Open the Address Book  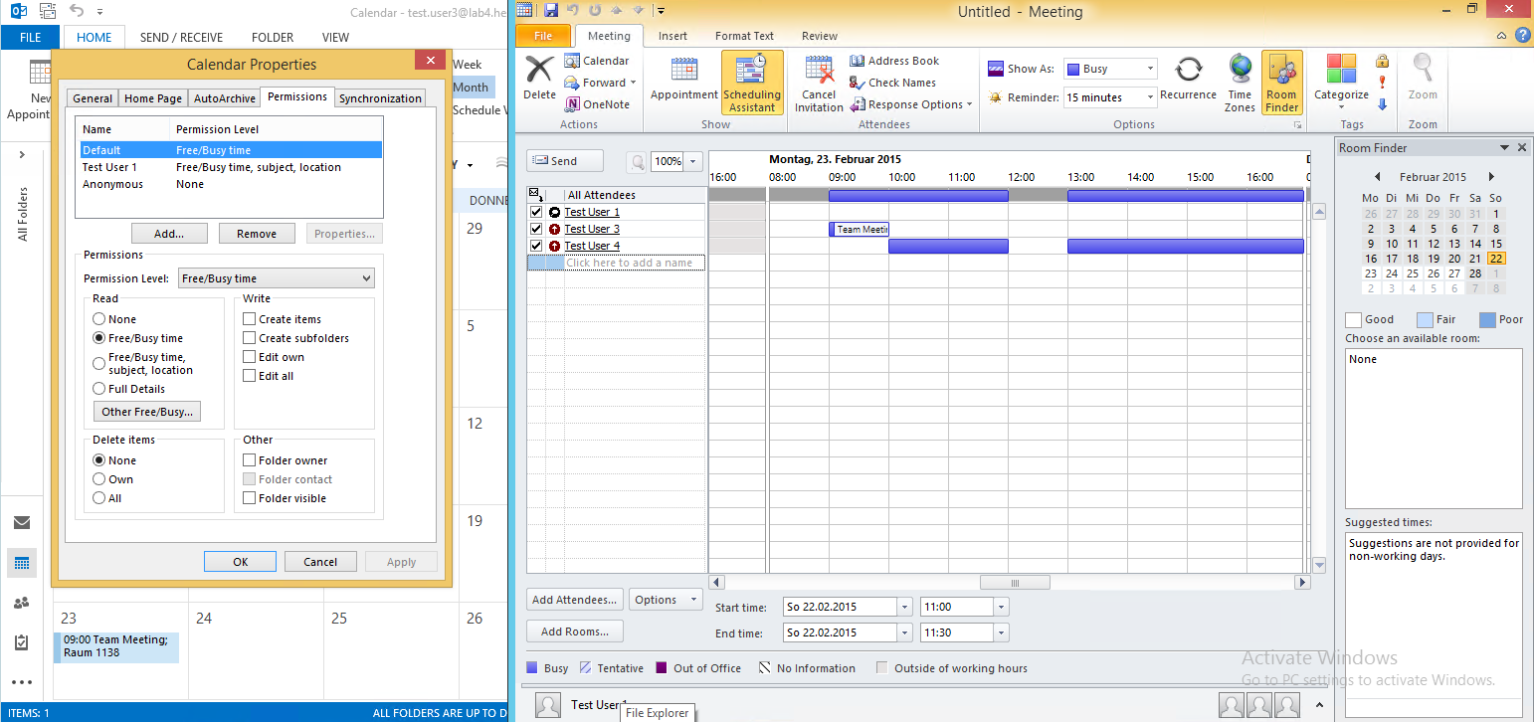[894, 61]
